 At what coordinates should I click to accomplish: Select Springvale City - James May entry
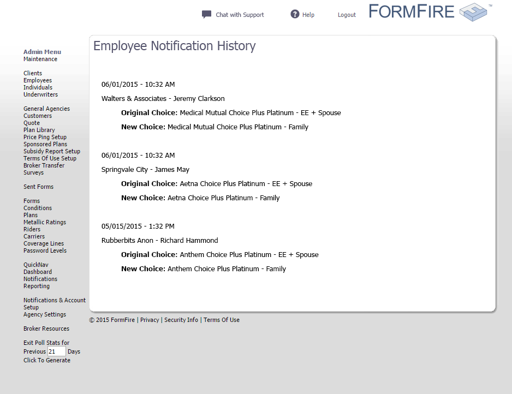click(145, 170)
